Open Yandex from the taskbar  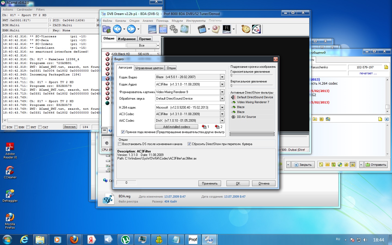click(x=91, y=240)
